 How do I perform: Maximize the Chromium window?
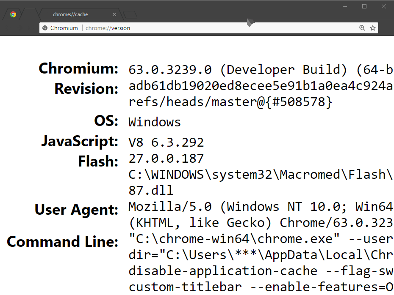pyautogui.click(x=364, y=6)
